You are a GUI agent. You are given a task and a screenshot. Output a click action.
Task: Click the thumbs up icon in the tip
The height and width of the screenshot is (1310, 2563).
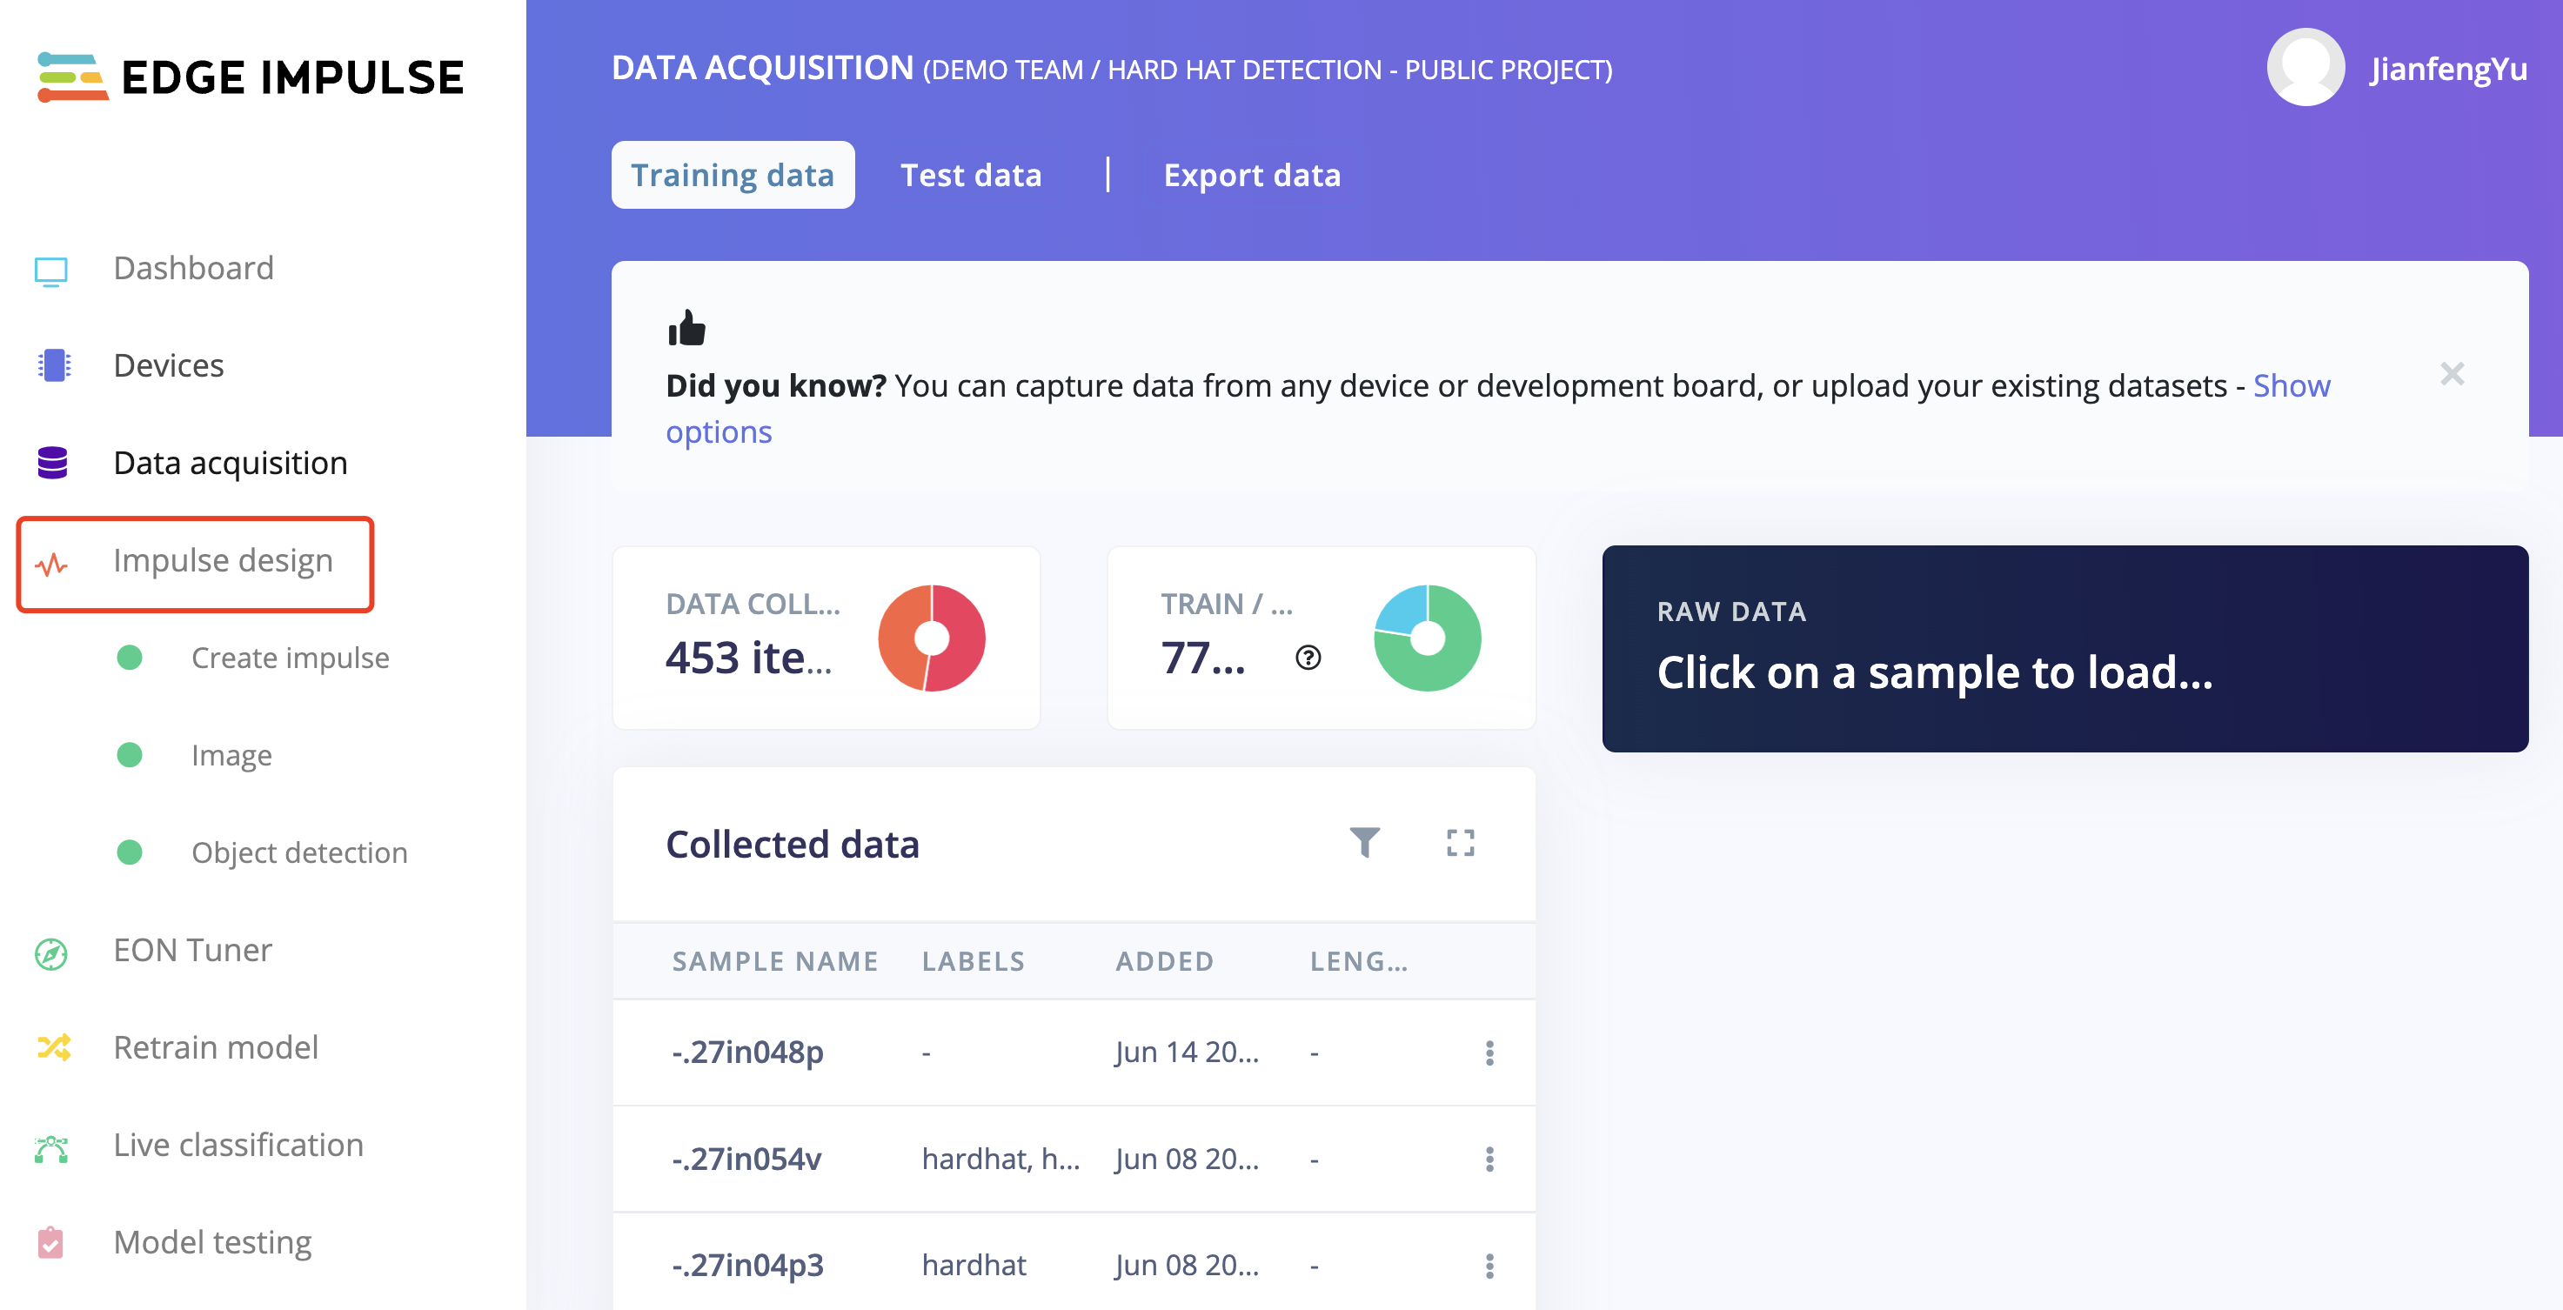coord(686,327)
